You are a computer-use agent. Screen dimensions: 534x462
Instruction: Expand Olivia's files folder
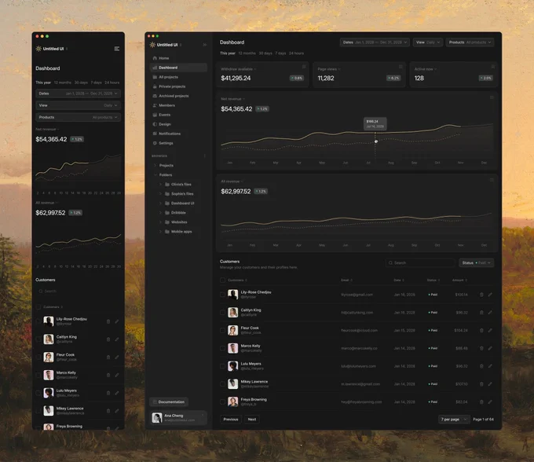point(160,185)
